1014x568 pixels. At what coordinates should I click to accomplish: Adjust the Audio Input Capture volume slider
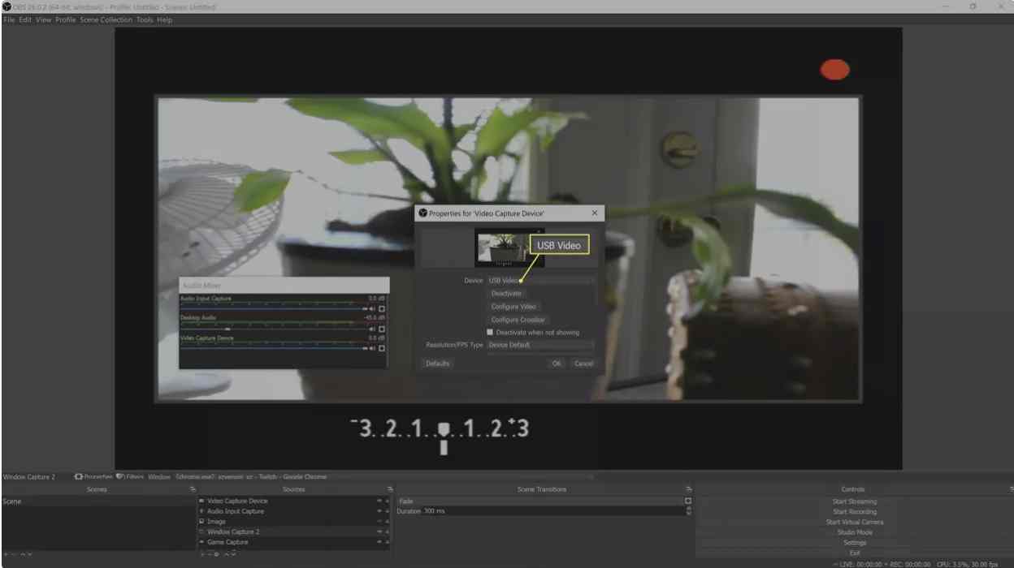[274, 308]
